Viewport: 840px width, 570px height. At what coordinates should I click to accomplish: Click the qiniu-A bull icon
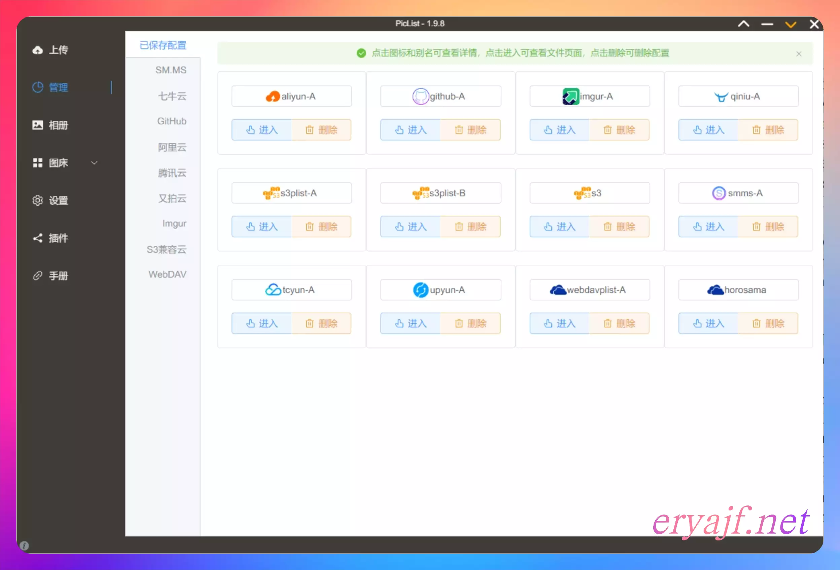[721, 97]
